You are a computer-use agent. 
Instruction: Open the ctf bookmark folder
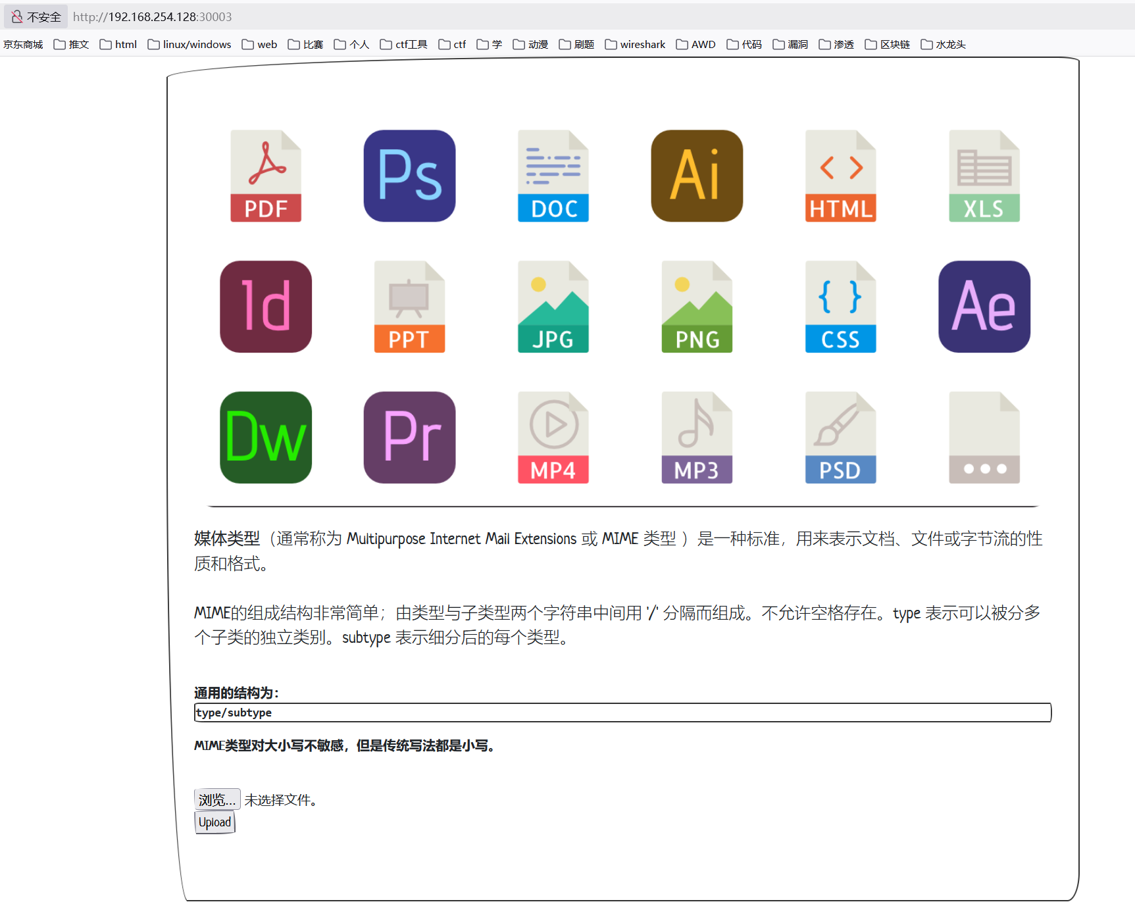click(x=452, y=44)
